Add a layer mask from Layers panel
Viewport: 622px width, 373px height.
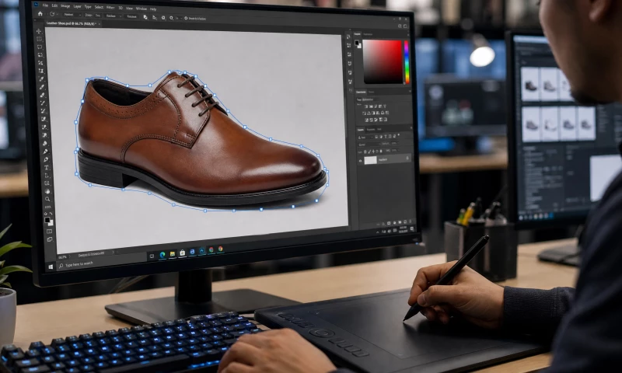point(389,223)
